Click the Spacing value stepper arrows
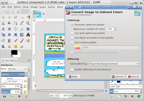Viewport: 144px width, 101px height. (141, 91)
